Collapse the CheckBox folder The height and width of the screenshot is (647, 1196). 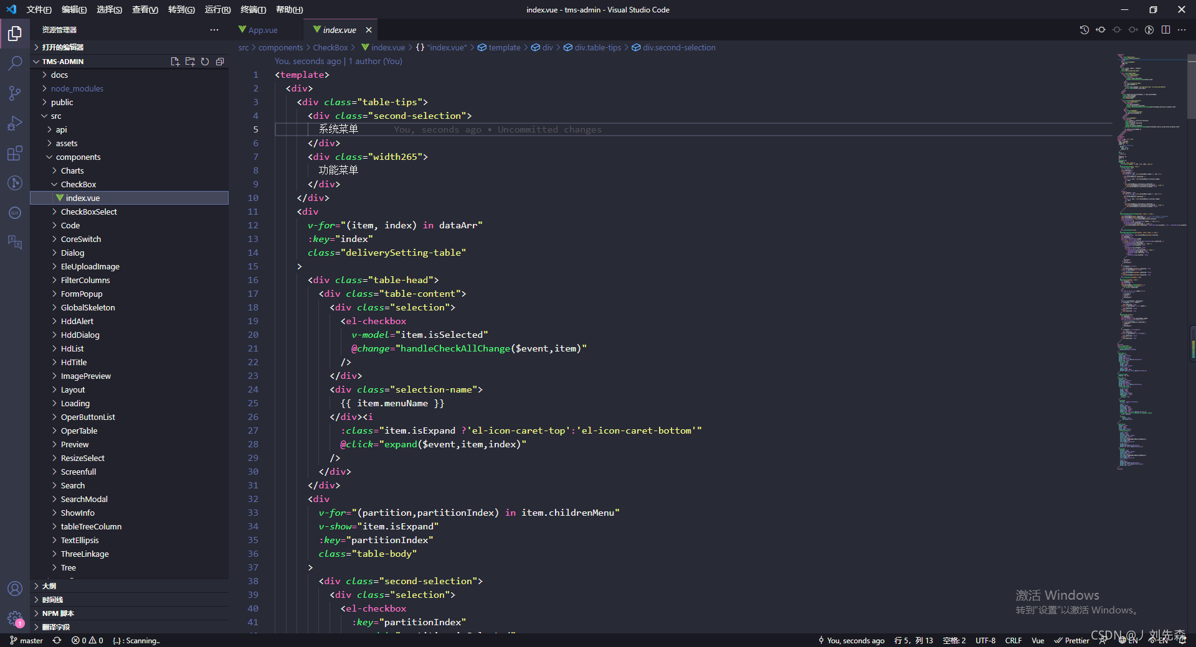tap(130, 184)
